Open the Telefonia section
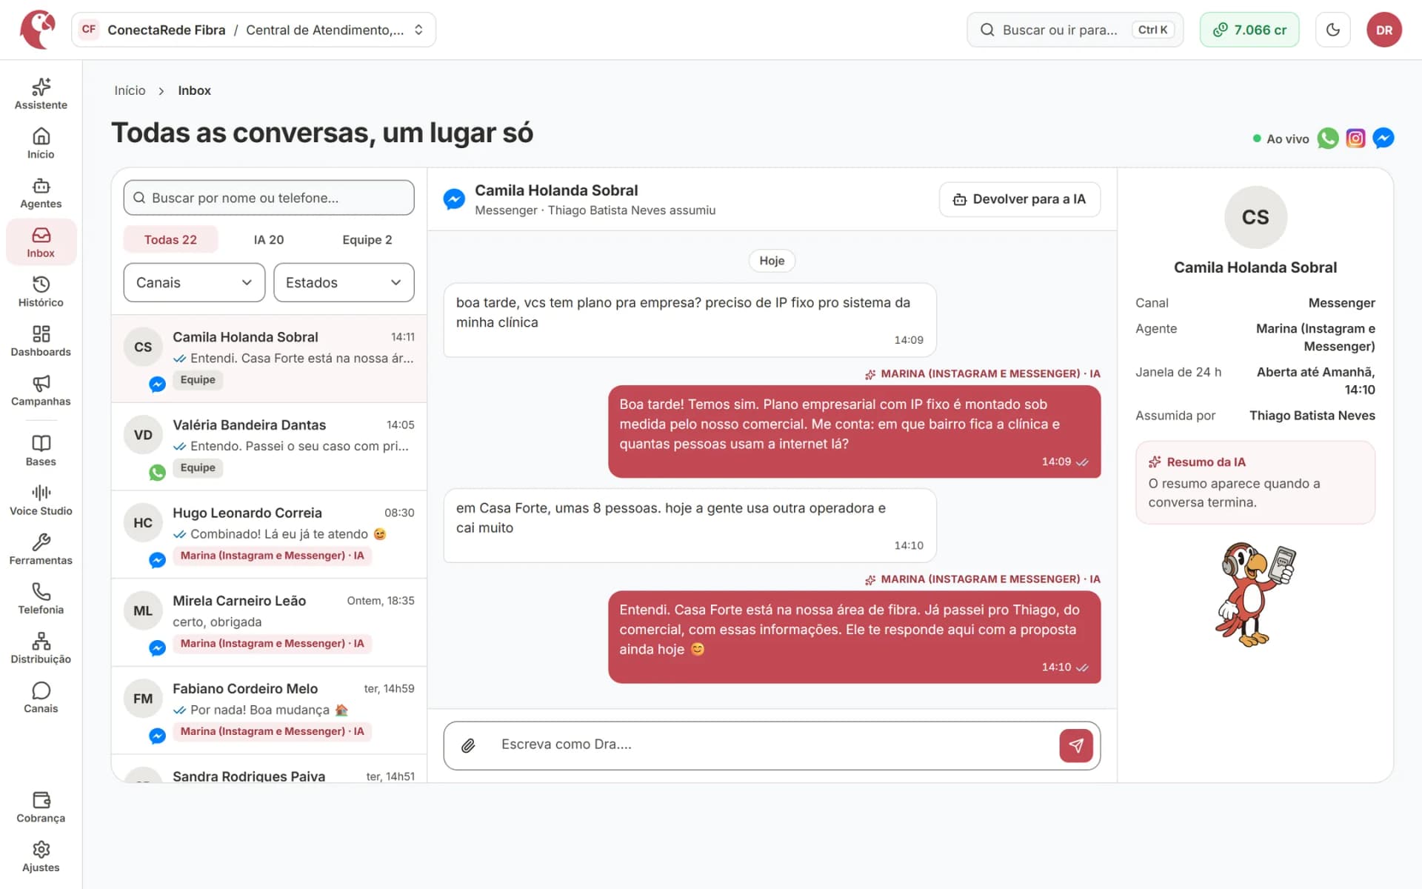Image resolution: width=1422 pixels, height=889 pixels. [41, 599]
